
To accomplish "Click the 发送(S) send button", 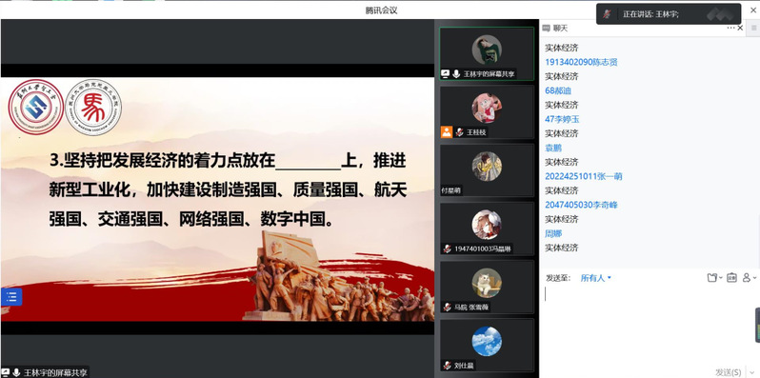I will pyautogui.click(x=728, y=372).
